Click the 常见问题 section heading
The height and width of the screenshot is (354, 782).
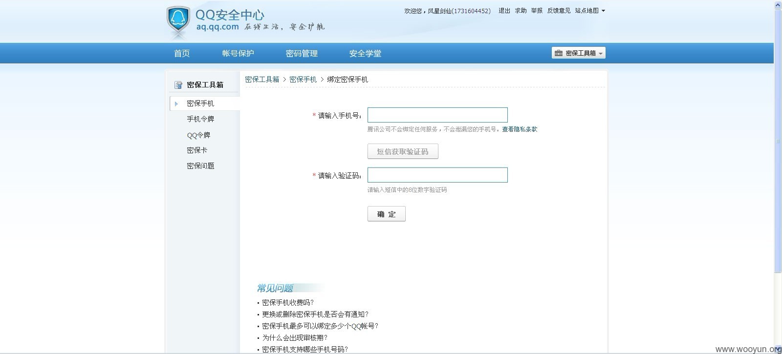(275, 288)
